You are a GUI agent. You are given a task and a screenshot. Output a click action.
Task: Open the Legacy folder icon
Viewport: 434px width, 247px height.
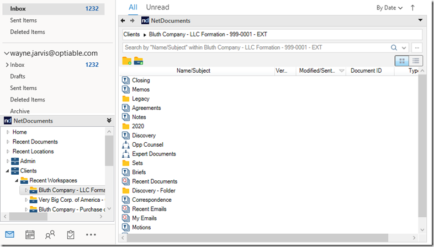(x=126, y=99)
